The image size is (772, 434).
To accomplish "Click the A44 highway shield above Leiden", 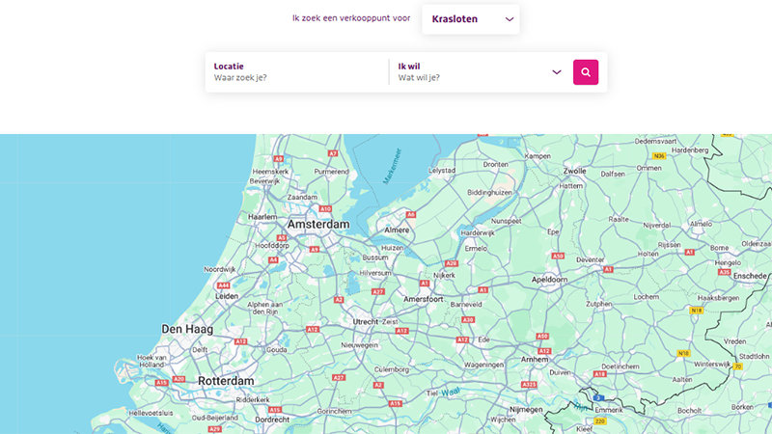I will click(x=224, y=285).
